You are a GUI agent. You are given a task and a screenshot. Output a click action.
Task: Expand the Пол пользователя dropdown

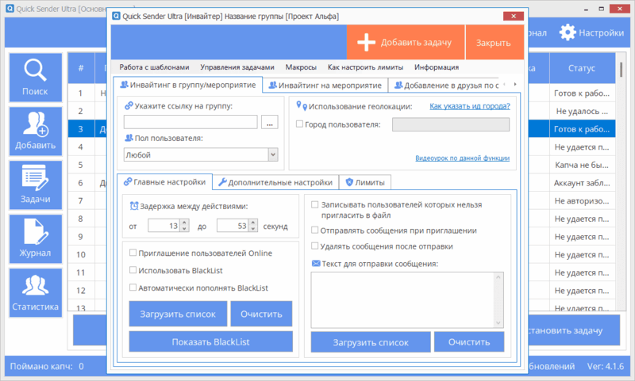coord(273,154)
